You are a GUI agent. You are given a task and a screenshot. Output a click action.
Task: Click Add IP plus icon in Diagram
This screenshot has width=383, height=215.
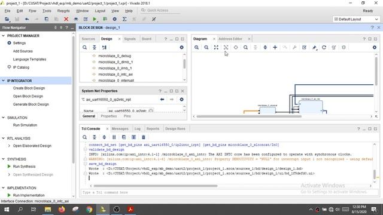point(275,47)
